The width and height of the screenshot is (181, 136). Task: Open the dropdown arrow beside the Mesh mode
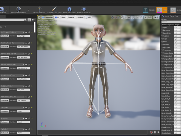169,10
